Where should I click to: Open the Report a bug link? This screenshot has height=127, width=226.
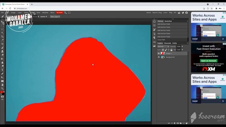pos(157,13)
